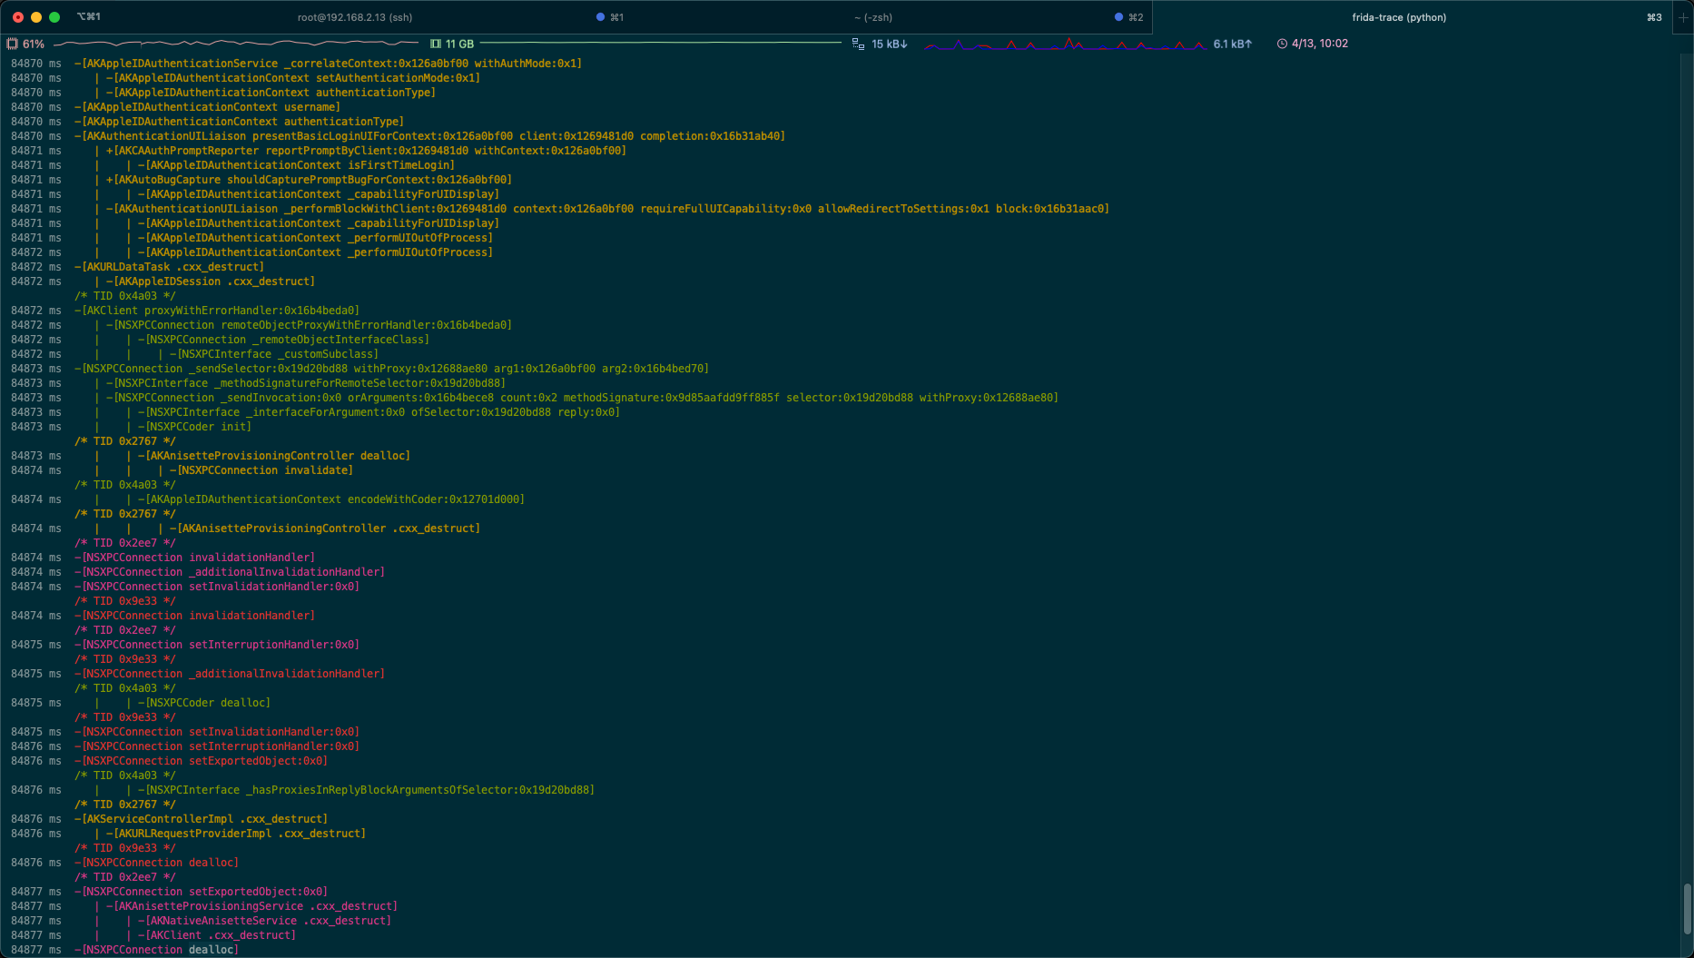Click the AKNativeAnisetteService .cxx_destruct line

264,921
